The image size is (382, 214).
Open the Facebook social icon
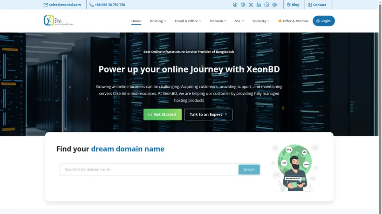coord(235,5)
